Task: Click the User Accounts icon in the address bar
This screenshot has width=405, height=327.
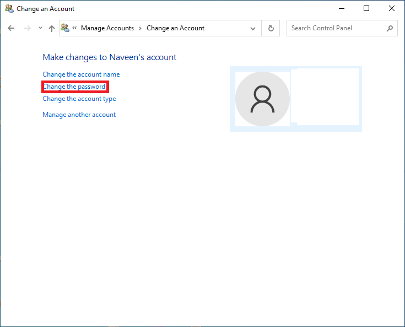Action: (x=66, y=28)
